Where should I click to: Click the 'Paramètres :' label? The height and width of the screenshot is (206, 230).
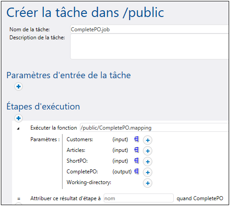[45, 139]
